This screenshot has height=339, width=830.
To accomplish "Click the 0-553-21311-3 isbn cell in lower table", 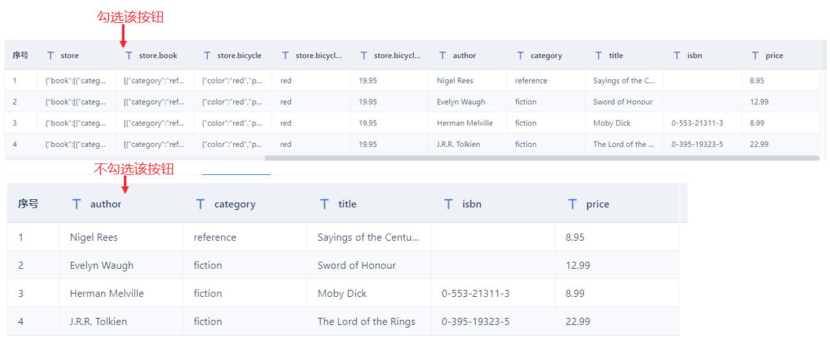I will click(x=475, y=294).
